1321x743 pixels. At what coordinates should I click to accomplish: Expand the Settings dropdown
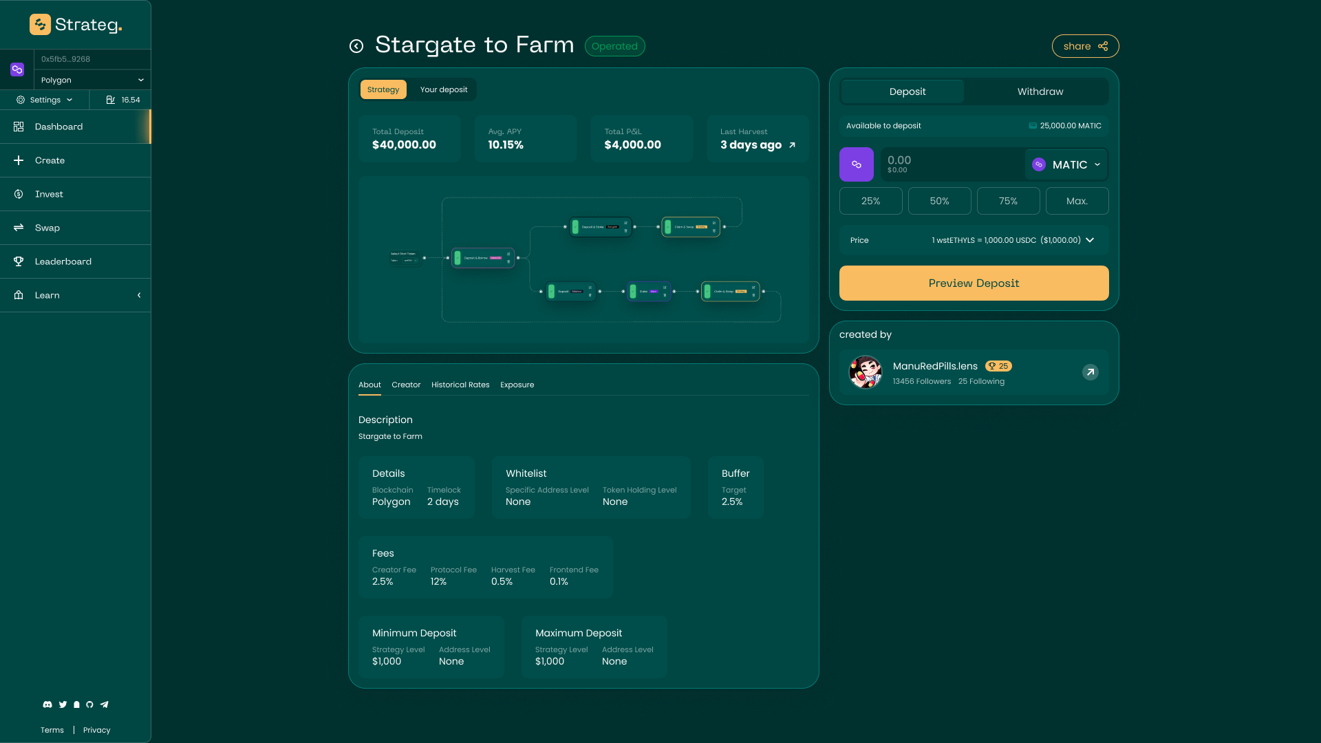45,100
